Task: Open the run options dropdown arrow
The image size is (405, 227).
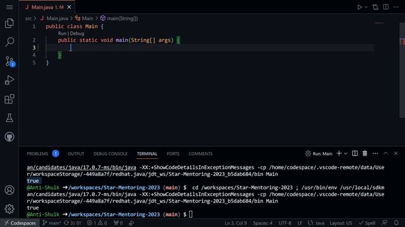Action: (366, 7)
